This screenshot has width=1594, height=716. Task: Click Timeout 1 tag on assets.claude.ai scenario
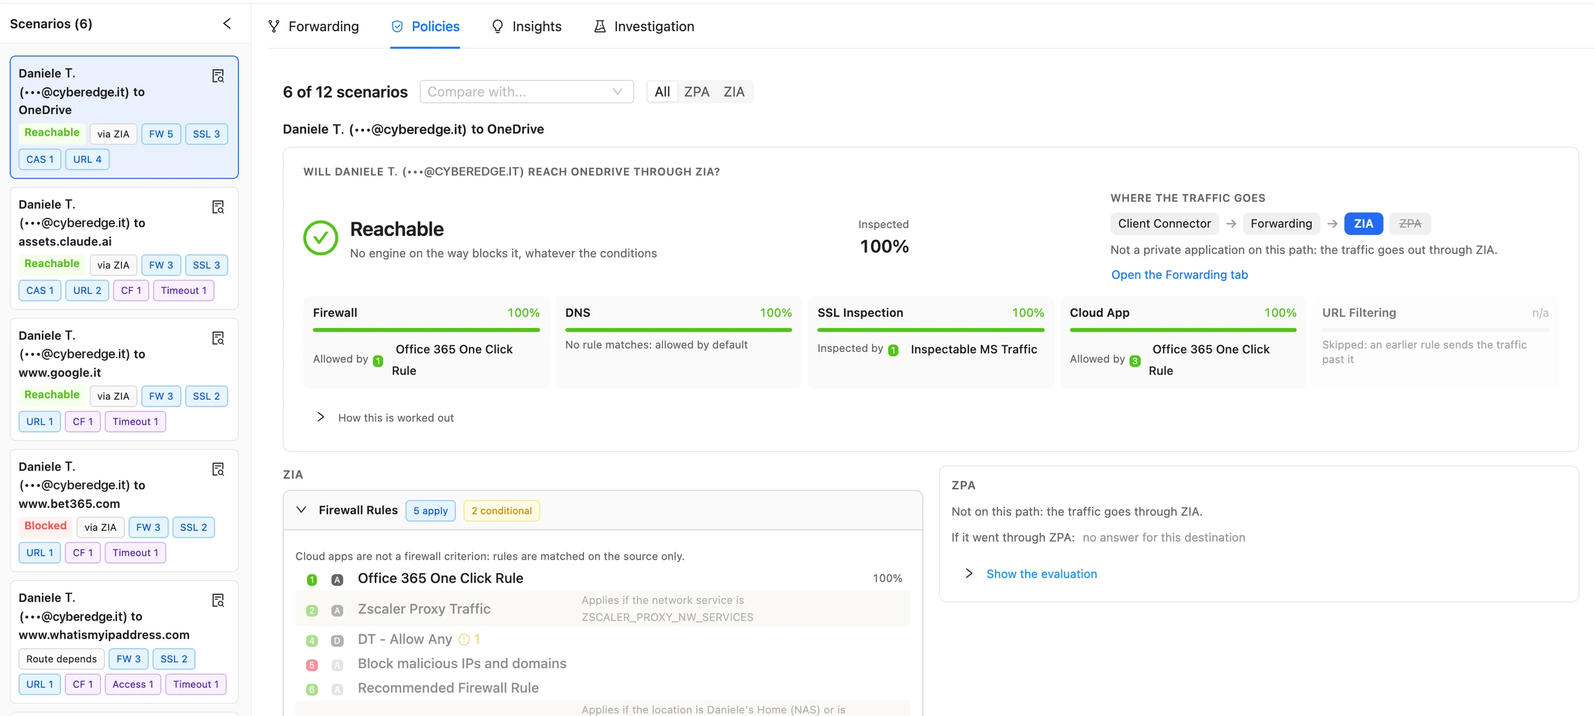pyautogui.click(x=183, y=290)
